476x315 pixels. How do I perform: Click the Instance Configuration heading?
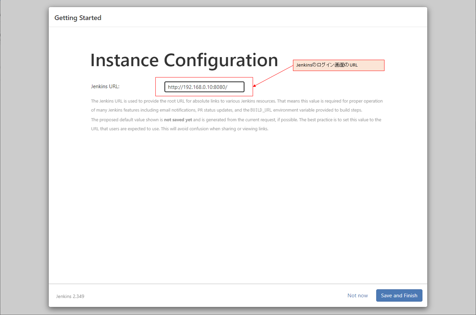click(184, 60)
